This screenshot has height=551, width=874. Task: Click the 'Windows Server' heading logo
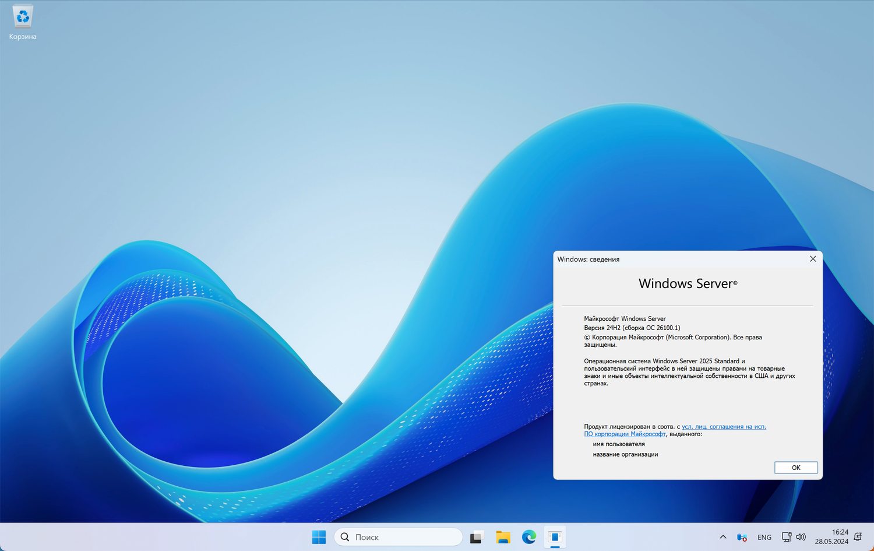tap(688, 284)
